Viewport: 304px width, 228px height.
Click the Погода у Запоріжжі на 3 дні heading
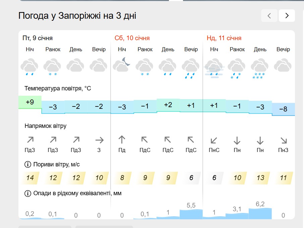click(x=77, y=16)
